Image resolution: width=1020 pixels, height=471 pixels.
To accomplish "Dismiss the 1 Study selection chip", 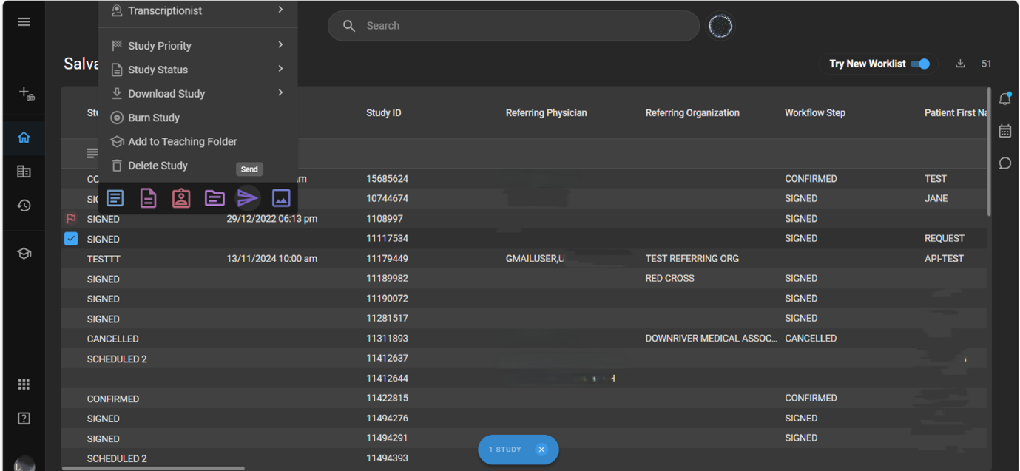I will pyautogui.click(x=541, y=450).
